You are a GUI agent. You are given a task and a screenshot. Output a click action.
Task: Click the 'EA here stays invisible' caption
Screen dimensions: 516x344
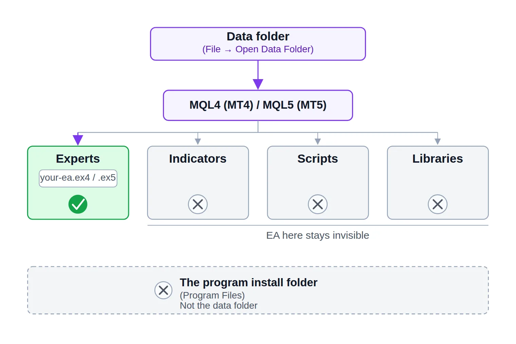(318, 235)
